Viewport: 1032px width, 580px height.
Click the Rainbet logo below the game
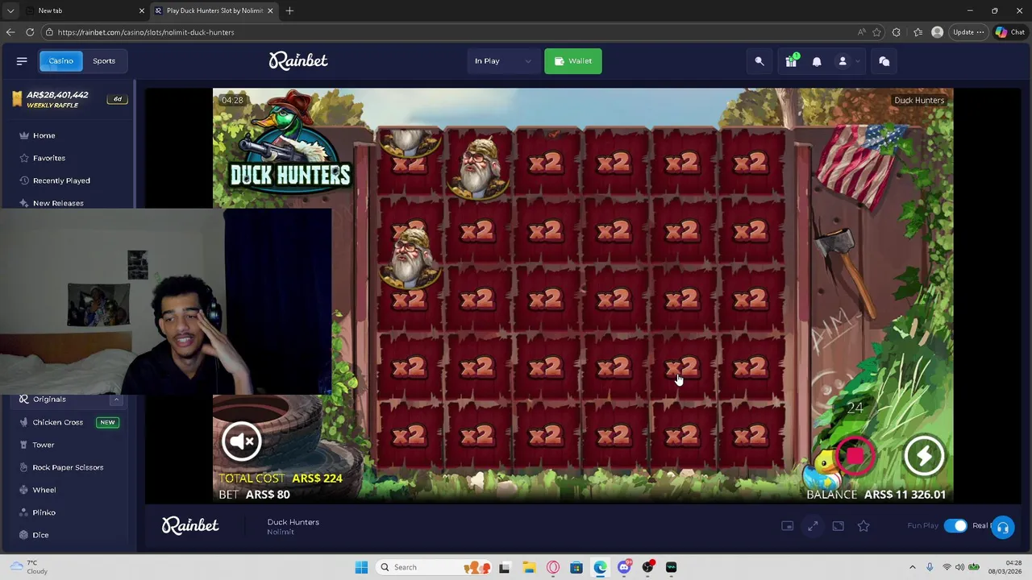[190, 525]
